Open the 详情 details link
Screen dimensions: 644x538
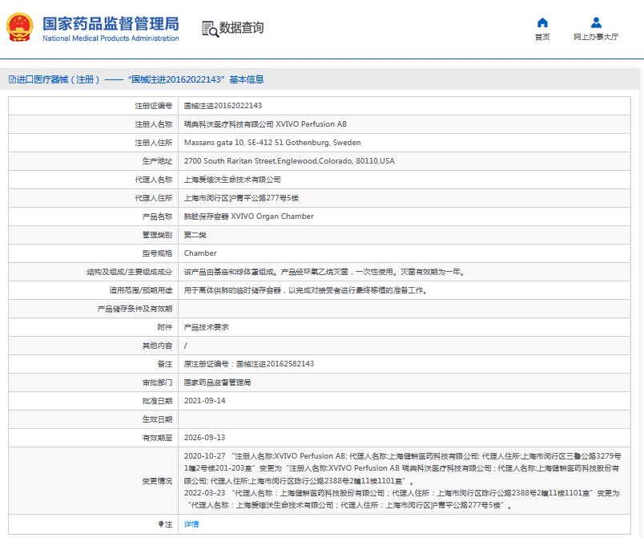[x=191, y=524]
